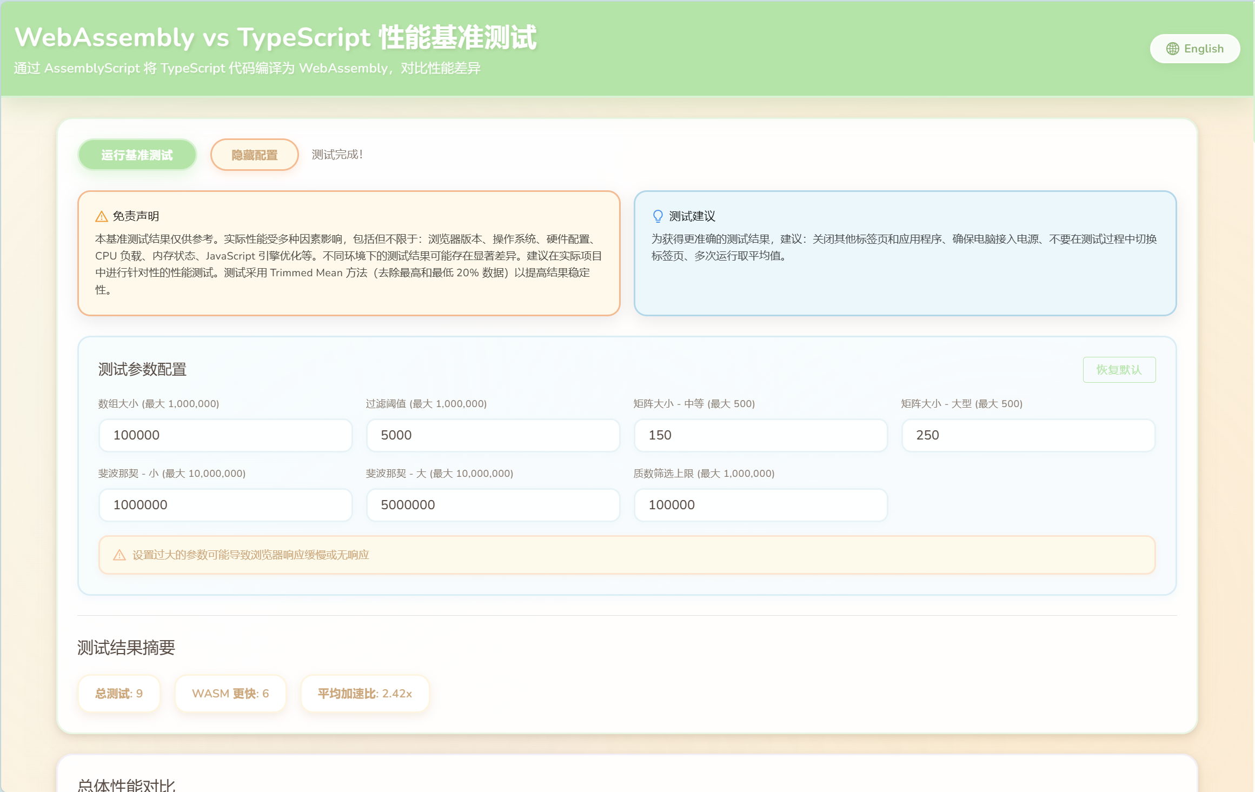
Task: Click the page title heading text
Action: click(275, 37)
